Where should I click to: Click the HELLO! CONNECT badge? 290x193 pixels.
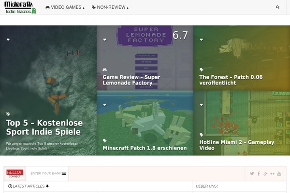pos(15,174)
